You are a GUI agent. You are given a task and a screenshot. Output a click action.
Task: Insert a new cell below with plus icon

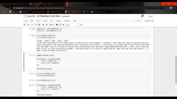pos(28,25)
